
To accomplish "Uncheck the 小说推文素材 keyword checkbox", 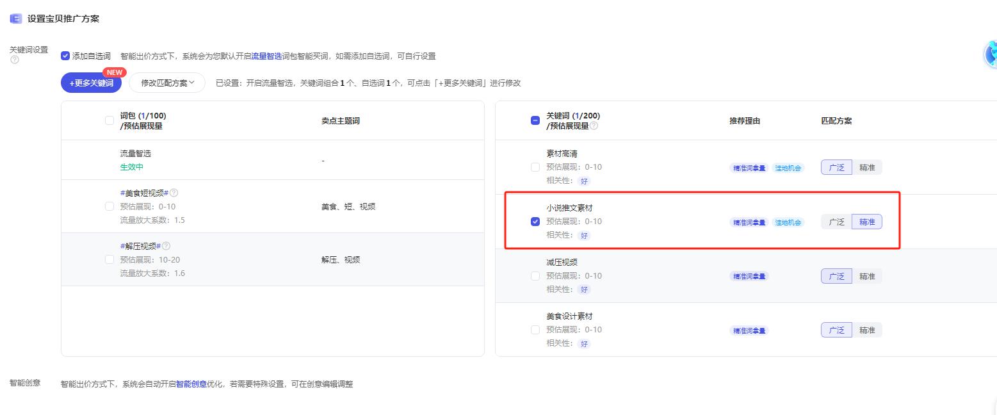I will coord(536,221).
